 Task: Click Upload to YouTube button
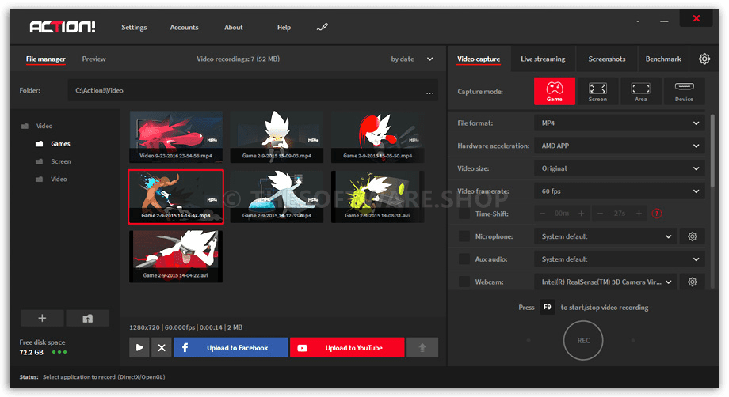(347, 347)
